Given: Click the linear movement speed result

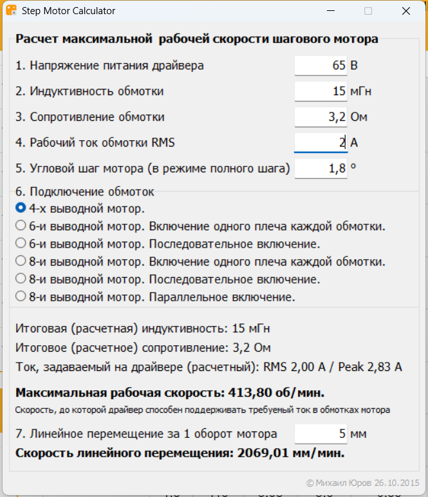Looking at the screenshot, I should pos(180,453).
